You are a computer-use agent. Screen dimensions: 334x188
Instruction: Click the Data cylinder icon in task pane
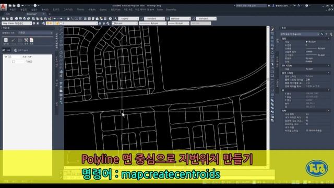(6, 41)
